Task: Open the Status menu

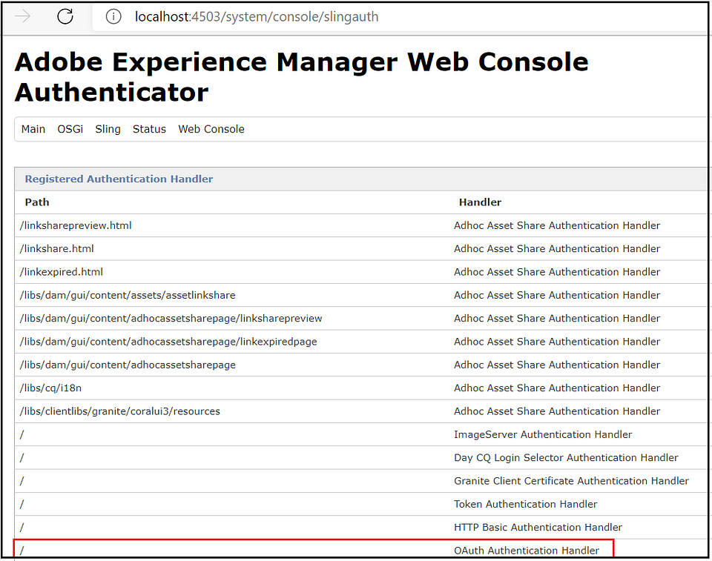Action: [x=149, y=129]
